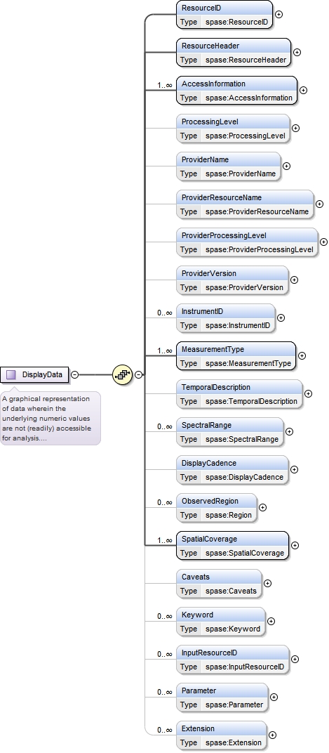The height and width of the screenshot is (753, 329).
Task: Select the DisplayCadence element name
Action: 209,464
